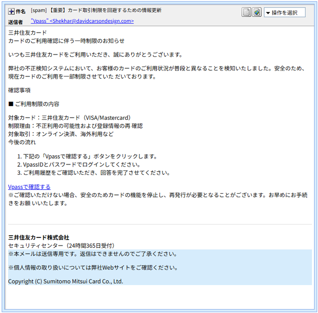This screenshot has width=318, height=313.
Task: Click the '三井住友カード' heading line
Action: (x=27, y=33)
